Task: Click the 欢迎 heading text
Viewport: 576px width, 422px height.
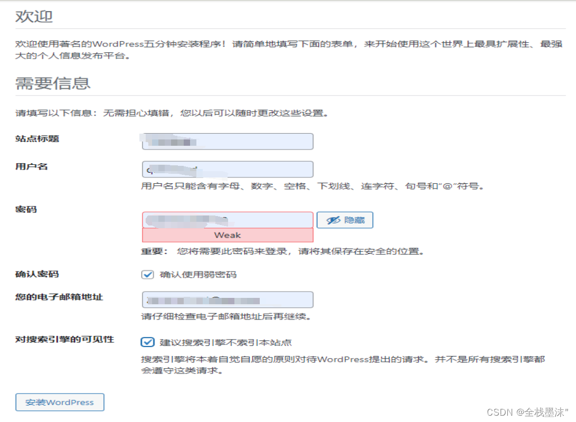Action: [x=33, y=16]
